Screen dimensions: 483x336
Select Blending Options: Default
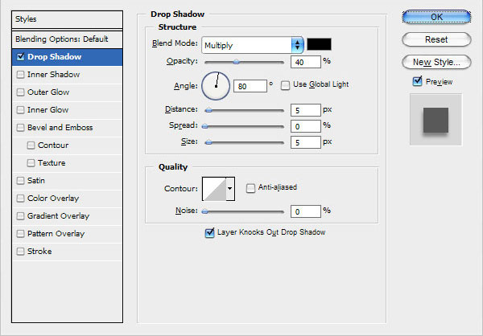67,39
